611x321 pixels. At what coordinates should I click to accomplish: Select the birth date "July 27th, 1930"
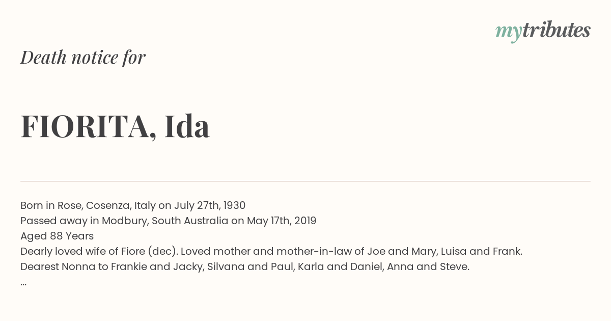point(210,205)
